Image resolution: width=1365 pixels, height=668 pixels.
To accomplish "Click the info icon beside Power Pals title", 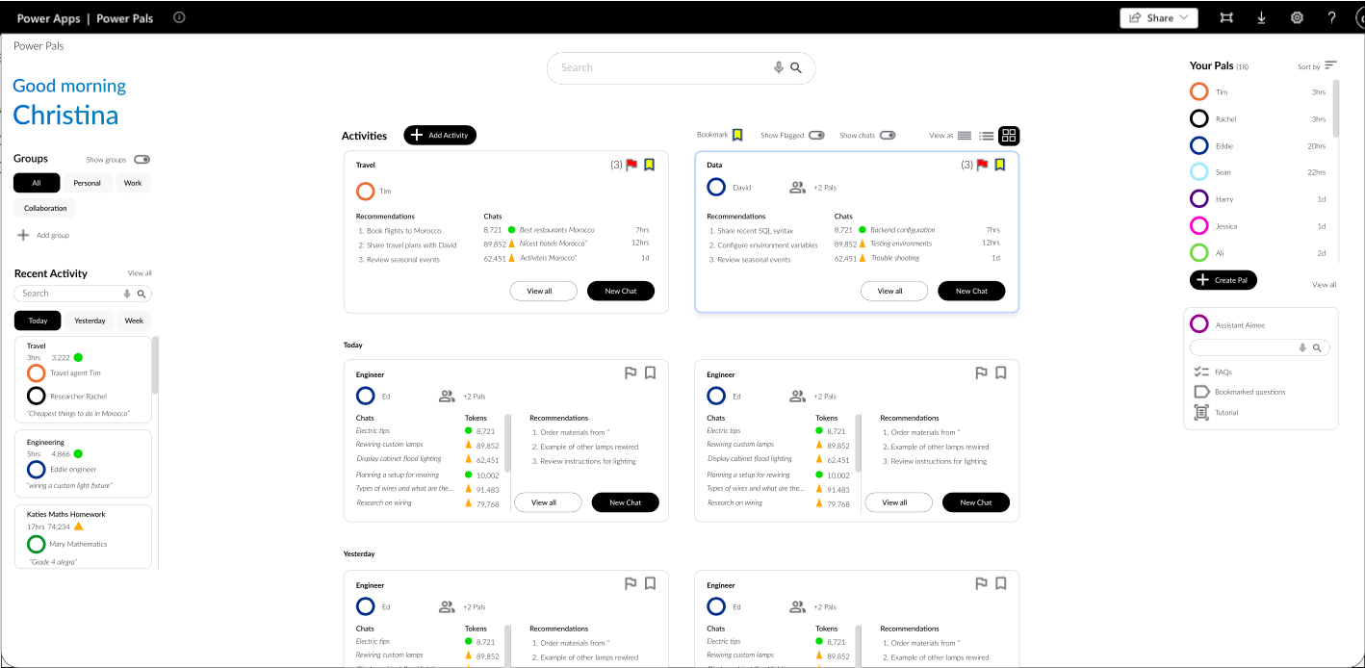I will pyautogui.click(x=179, y=17).
